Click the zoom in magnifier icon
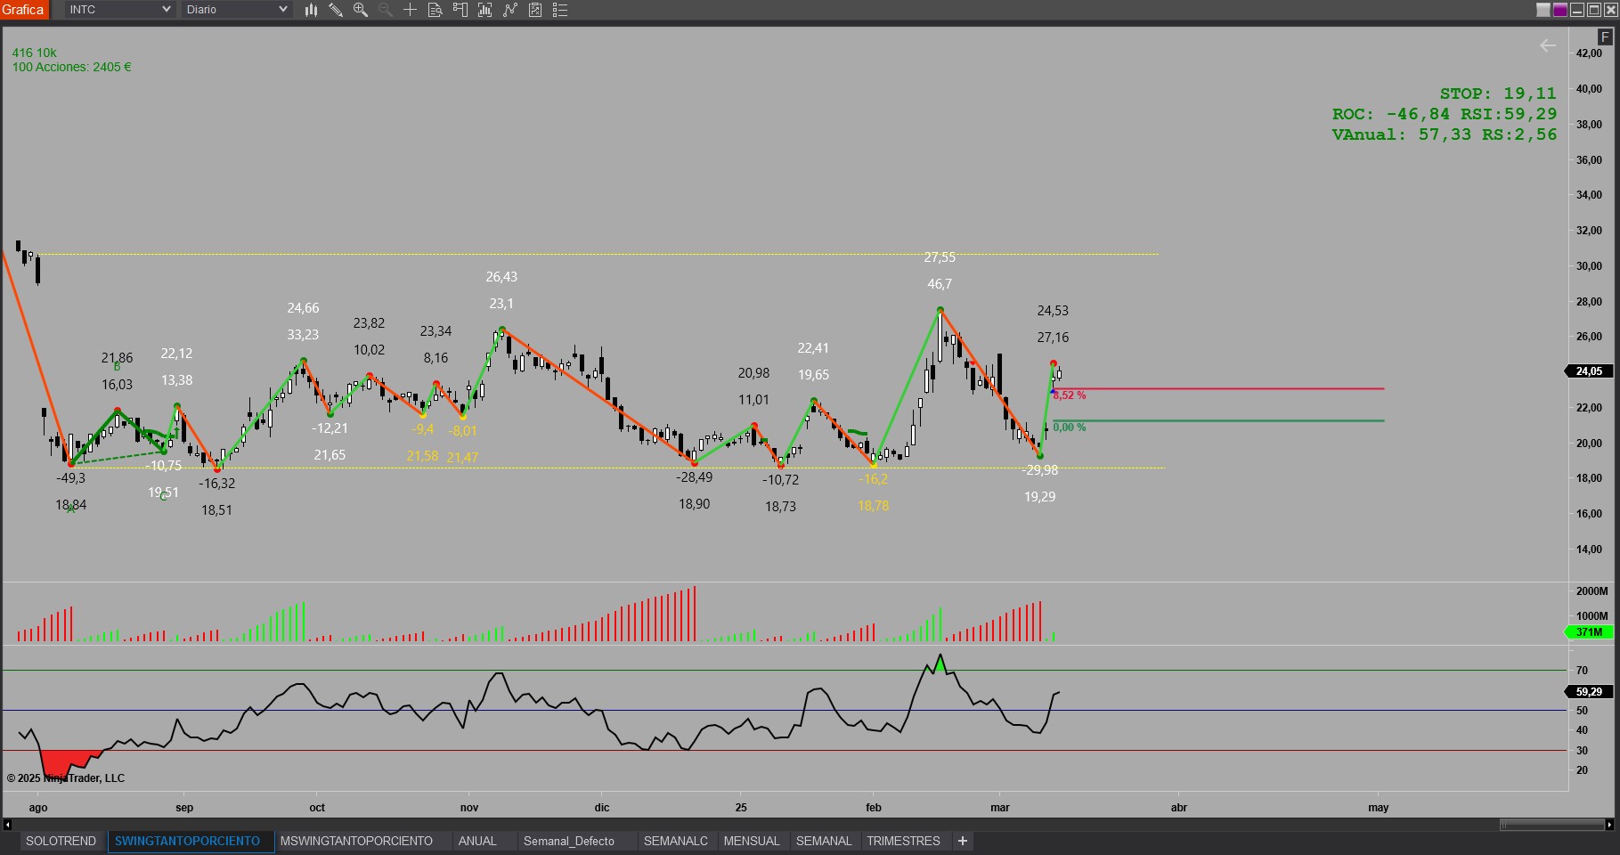The width and height of the screenshot is (1620, 855). (361, 10)
